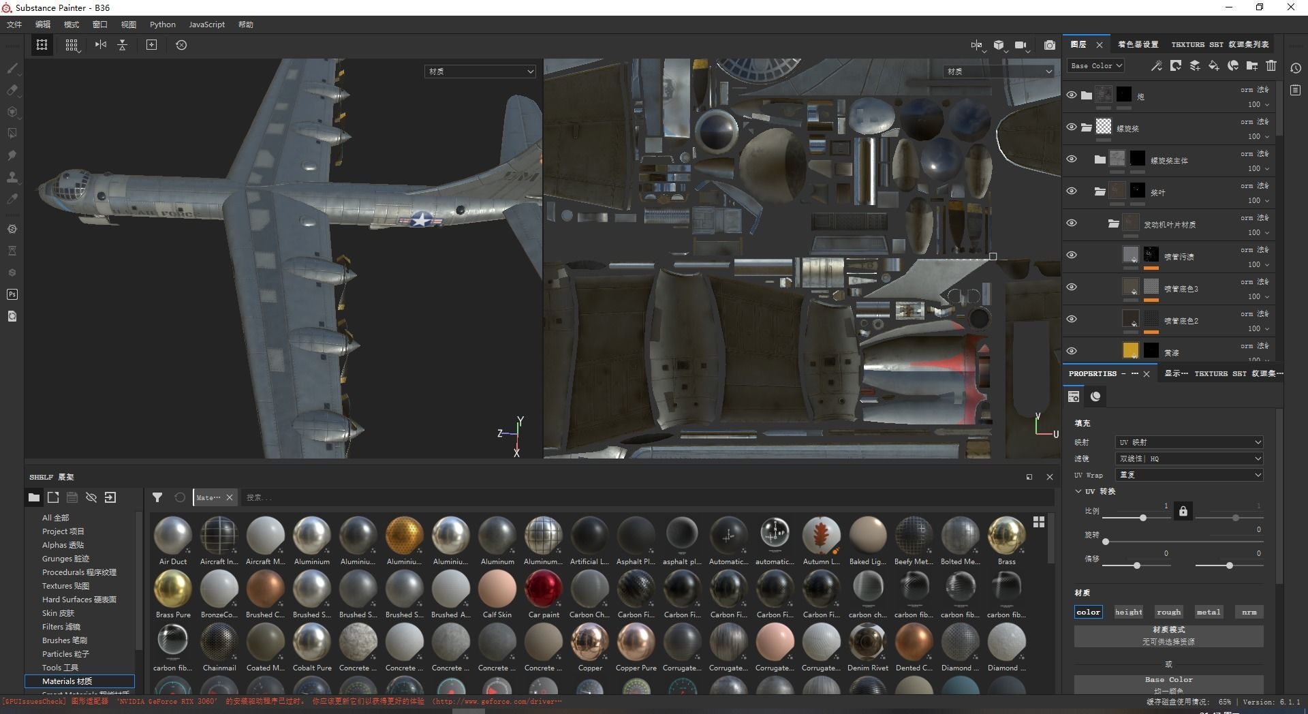This screenshot has height=714, width=1308.
Task: Select Materials 材质 in shelf categories
Action: [80, 681]
